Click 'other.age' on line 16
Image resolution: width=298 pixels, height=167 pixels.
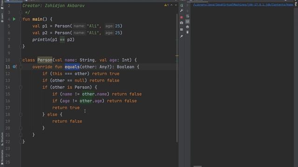(91, 101)
